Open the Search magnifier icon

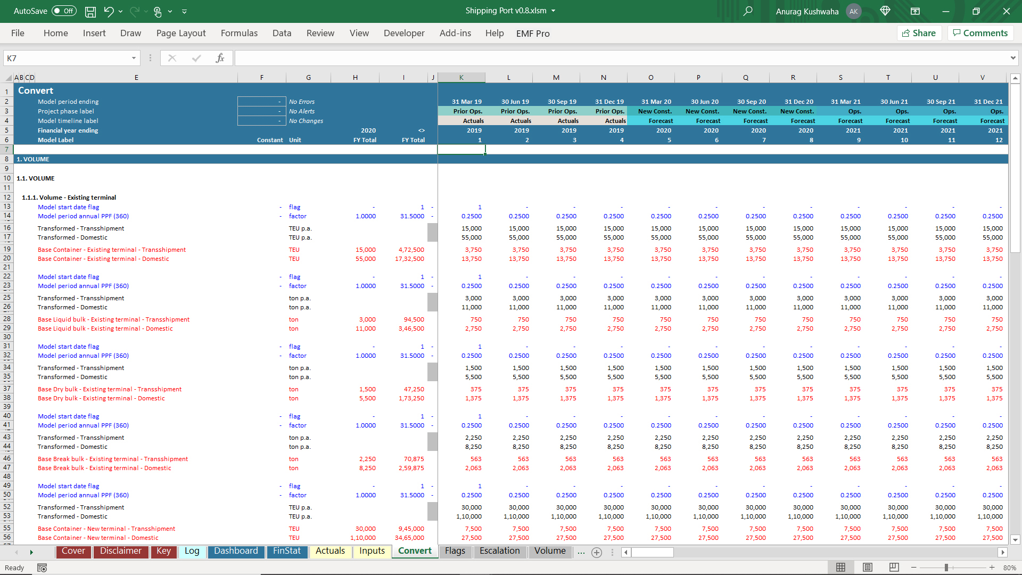(x=748, y=11)
